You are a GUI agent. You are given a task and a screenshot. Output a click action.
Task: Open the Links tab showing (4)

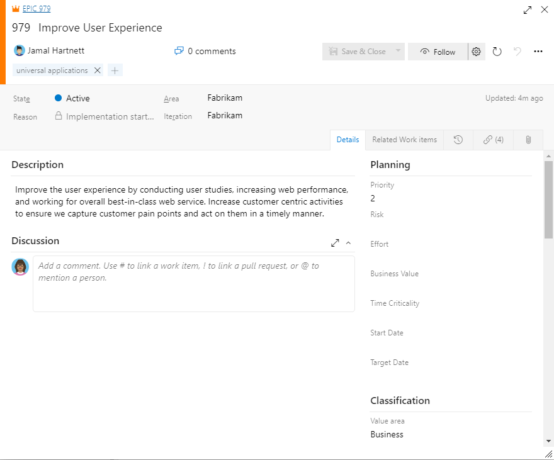(x=493, y=140)
